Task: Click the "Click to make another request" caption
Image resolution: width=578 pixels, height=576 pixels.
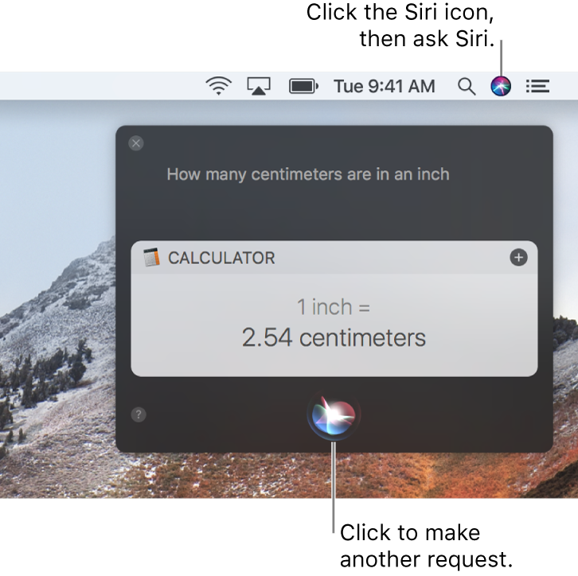Action: [427, 546]
